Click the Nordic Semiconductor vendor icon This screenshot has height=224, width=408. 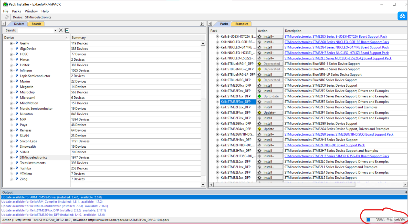pos(17,108)
